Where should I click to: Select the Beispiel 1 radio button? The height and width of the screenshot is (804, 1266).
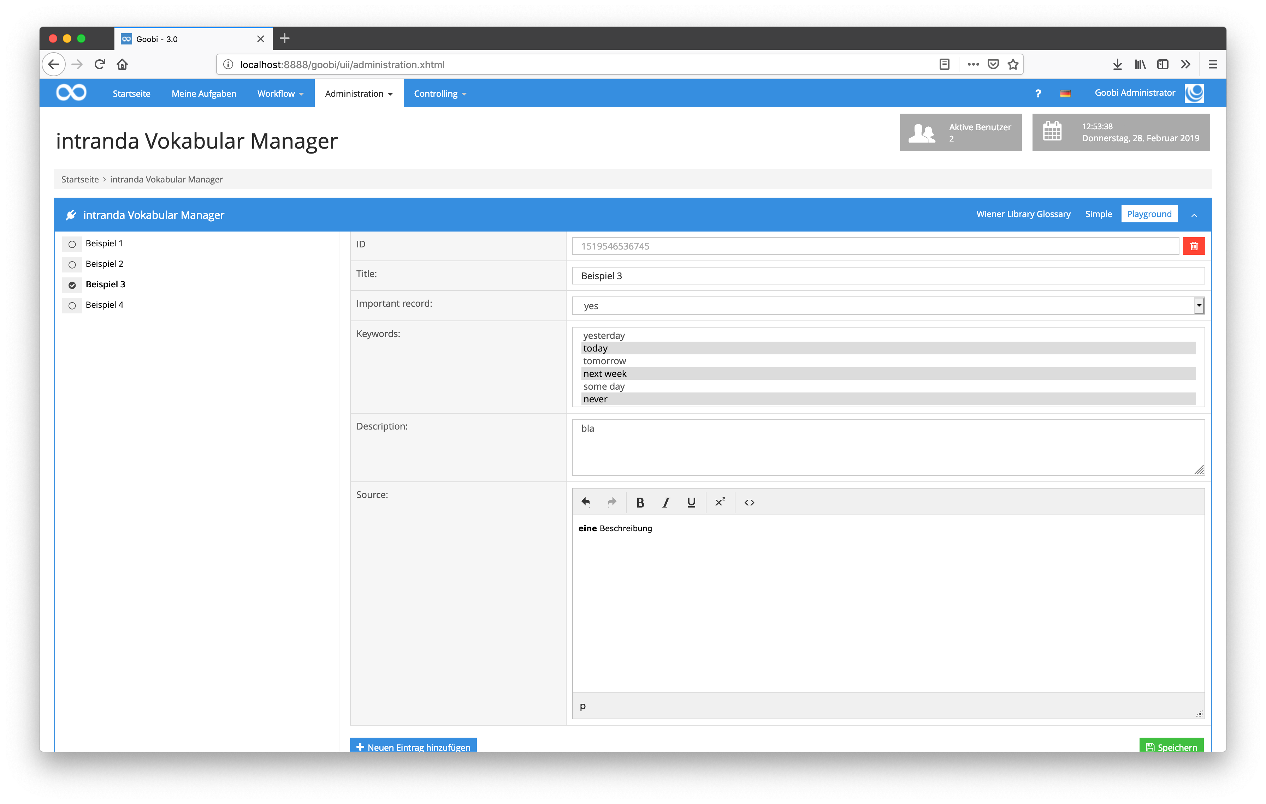point(72,244)
